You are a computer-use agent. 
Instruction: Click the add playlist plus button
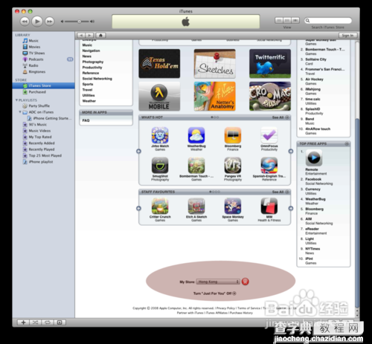tap(23, 322)
